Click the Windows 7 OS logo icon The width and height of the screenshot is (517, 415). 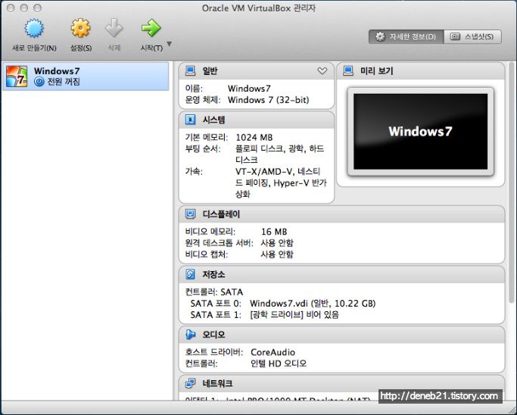pos(17,76)
